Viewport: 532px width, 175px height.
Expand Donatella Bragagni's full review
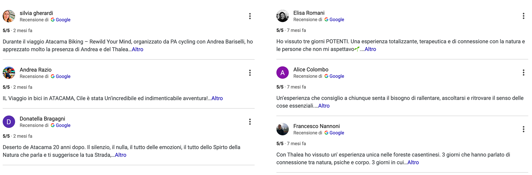[120, 155]
